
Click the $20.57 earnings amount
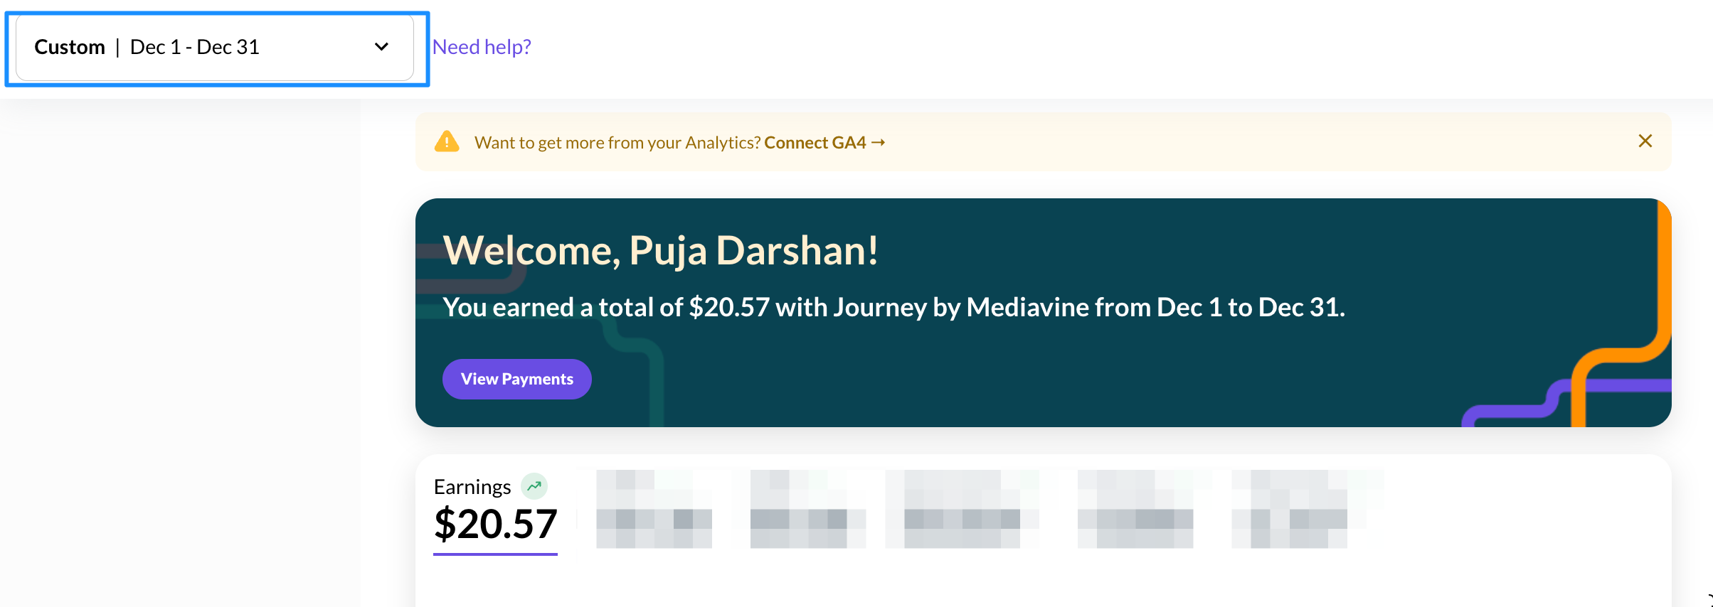pyautogui.click(x=495, y=525)
